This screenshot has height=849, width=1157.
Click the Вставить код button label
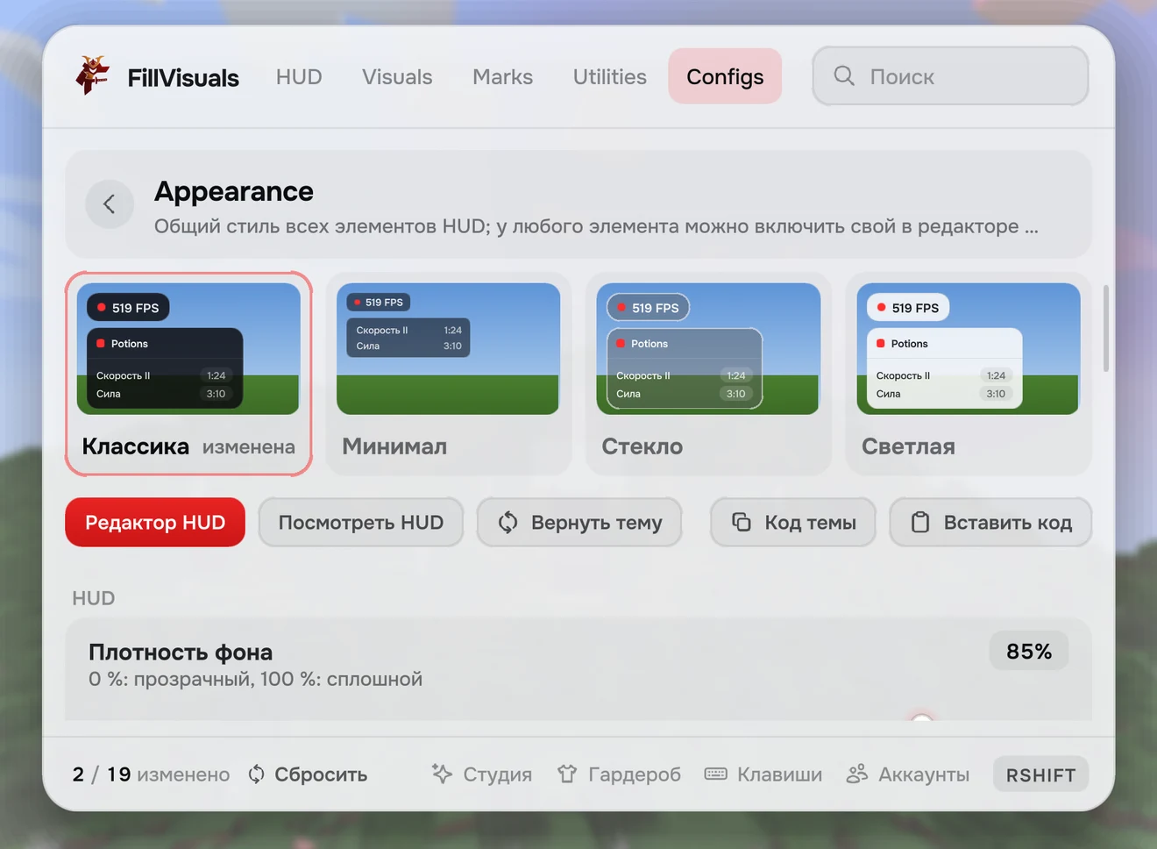[1008, 523]
